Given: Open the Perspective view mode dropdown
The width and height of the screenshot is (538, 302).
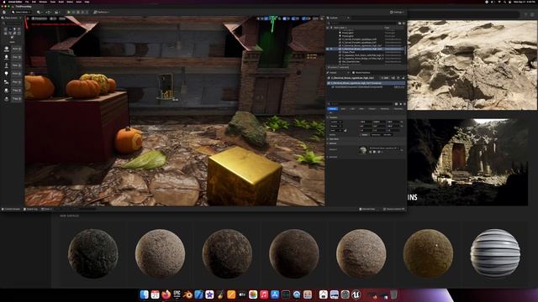Looking at the screenshot, I should point(40,18).
